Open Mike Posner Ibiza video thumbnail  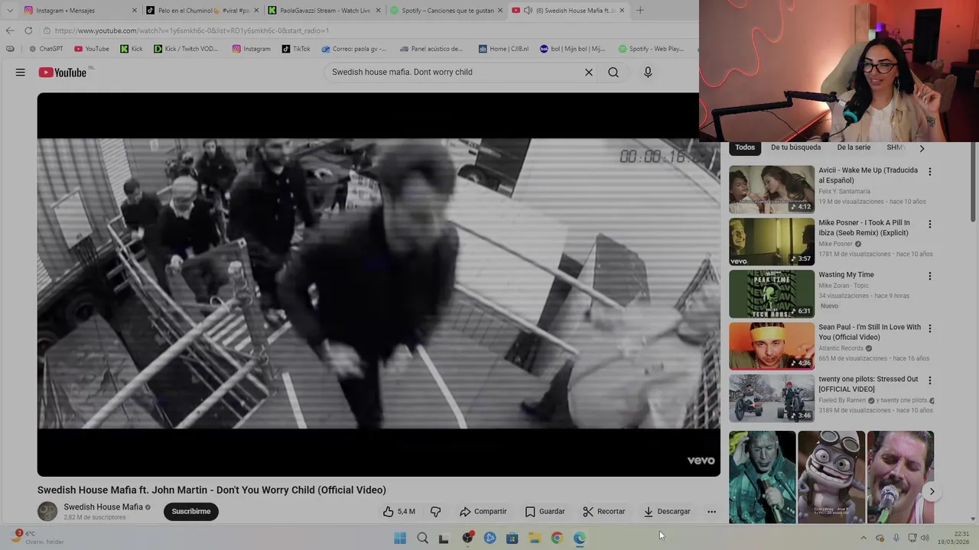pyautogui.click(x=772, y=242)
